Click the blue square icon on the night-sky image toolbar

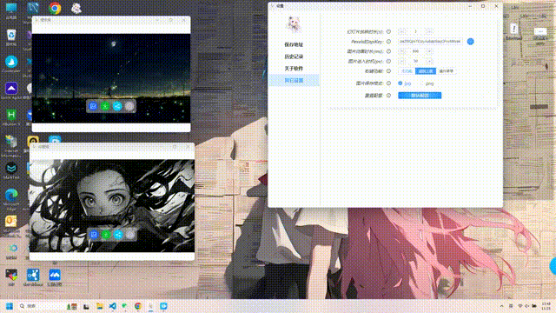[93, 106]
